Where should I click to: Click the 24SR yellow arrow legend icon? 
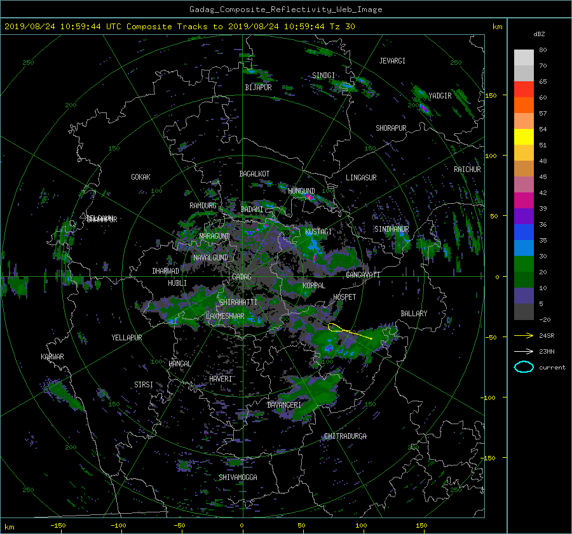524,336
